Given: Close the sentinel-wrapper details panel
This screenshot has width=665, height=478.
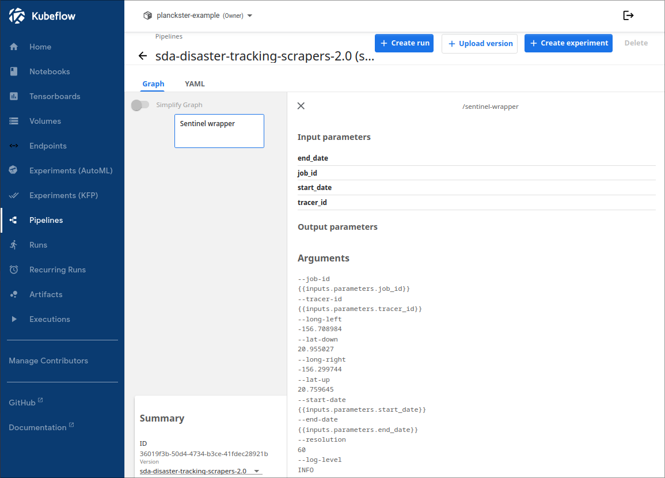Looking at the screenshot, I should (x=301, y=106).
